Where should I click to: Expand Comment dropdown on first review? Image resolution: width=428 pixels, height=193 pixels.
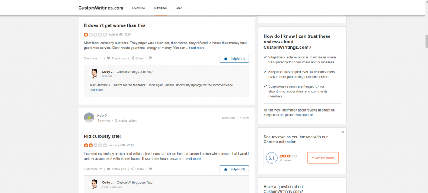coord(93,58)
